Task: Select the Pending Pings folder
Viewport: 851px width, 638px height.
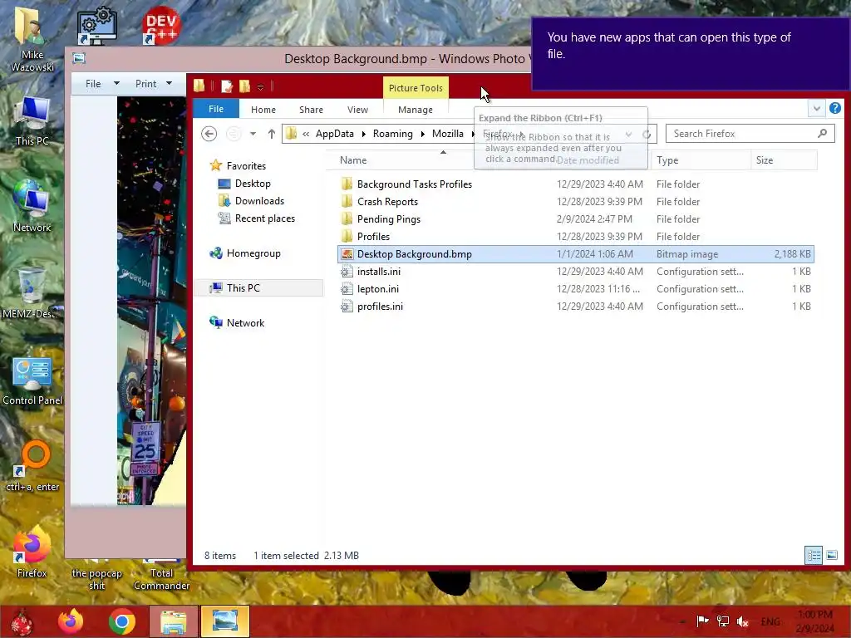Action: [x=576, y=219]
